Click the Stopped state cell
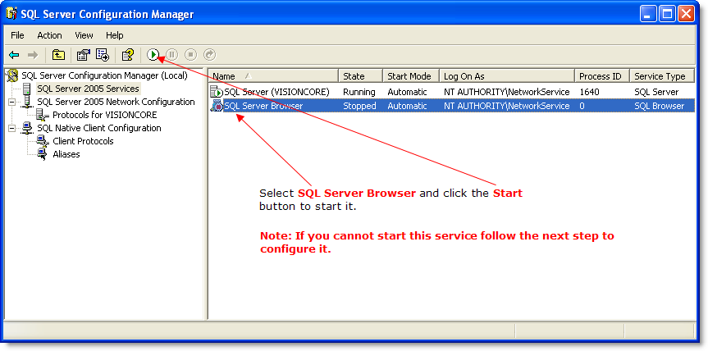Image resolution: width=708 pixels, height=351 pixels. coord(359,106)
